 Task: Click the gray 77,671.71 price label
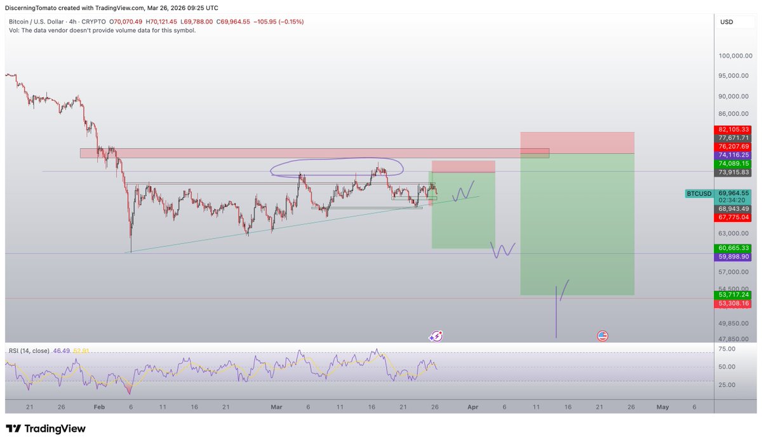[734, 137]
